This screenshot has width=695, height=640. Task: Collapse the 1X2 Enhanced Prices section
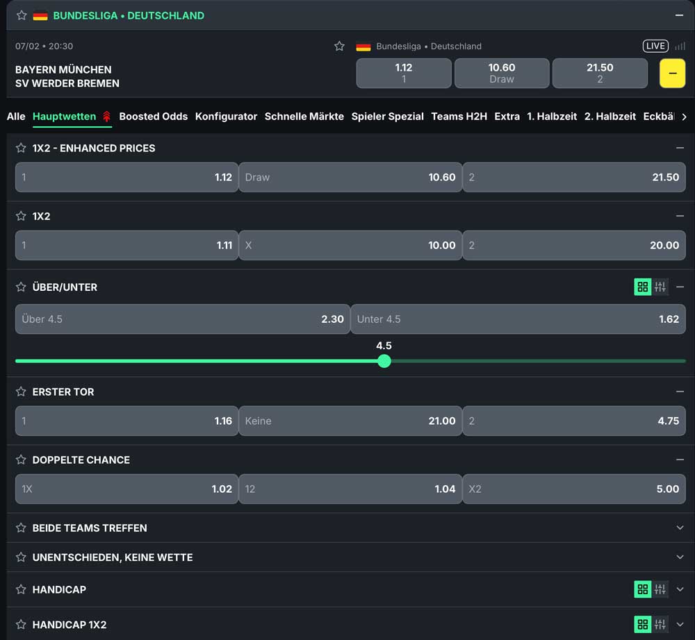[680, 149]
